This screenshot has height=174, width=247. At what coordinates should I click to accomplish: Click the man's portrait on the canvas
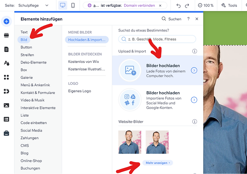click(225, 109)
